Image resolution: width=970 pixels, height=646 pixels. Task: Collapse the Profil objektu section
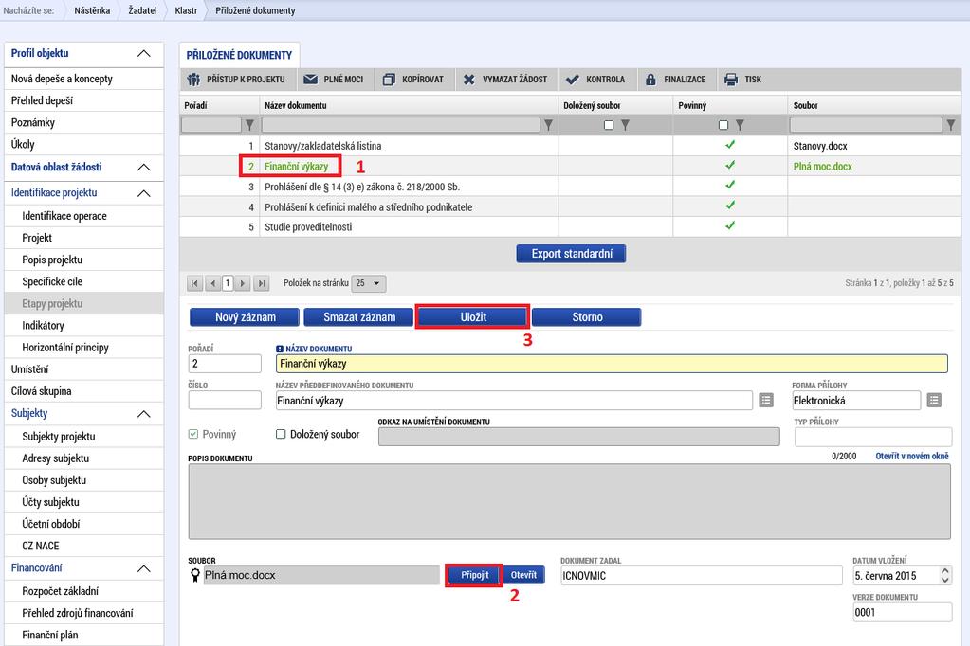click(x=143, y=54)
